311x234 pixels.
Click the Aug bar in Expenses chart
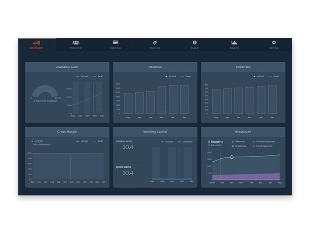coord(216,101)
